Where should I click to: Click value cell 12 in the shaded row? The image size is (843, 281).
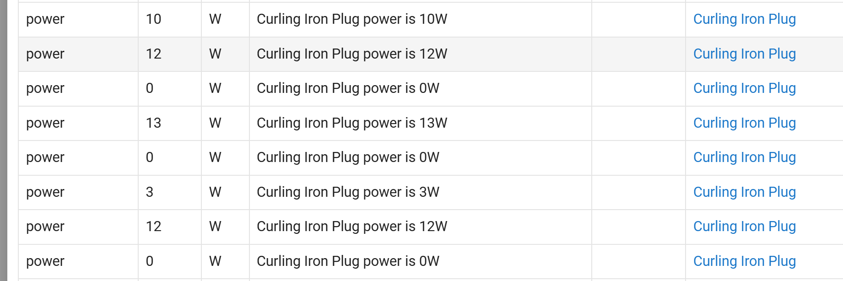(x=153, y=54)
